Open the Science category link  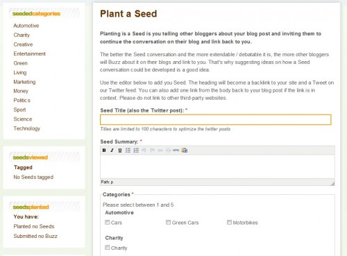[23, 119]
